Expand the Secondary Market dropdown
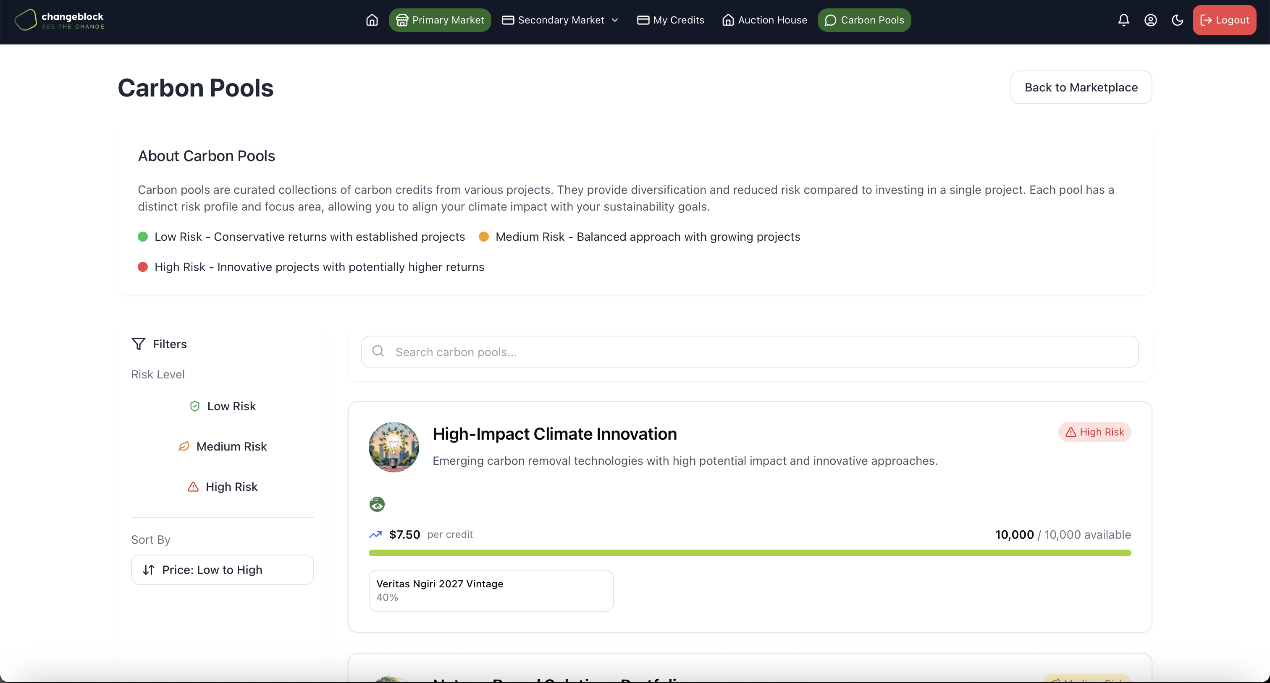Image resolution: width=1270 pixels, height=683 pixels. click(x=560, y=20)
